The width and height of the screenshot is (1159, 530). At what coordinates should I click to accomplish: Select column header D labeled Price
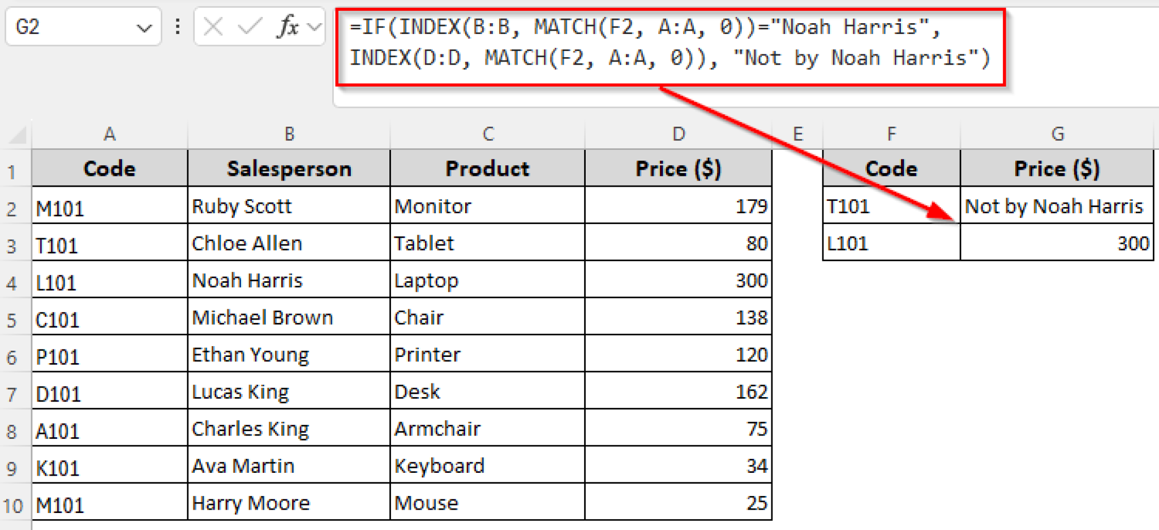[678, 133]
